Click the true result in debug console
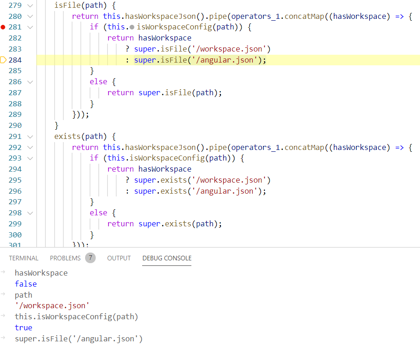The image size is (420, 345). (x=23, y=328)
